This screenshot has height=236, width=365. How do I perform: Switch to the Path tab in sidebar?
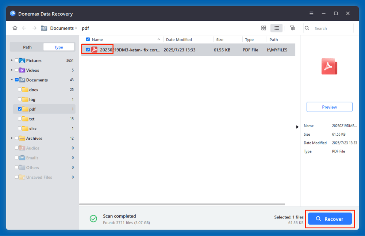[27, 47]
